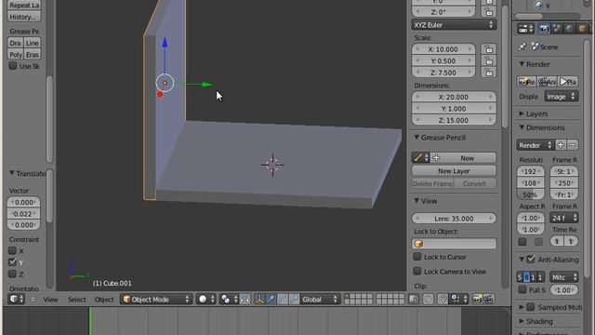
Task: Open the Object properties tab icon
Action: click(582, 29)
